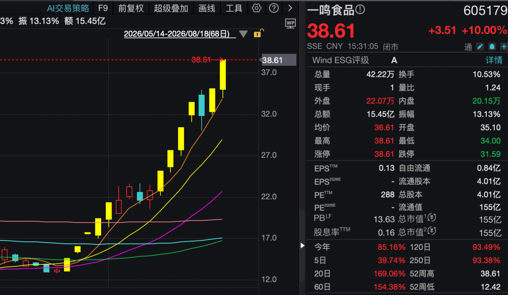Open the 工具 tools menu
The image size is (508, 295).
tap(234, 8)
